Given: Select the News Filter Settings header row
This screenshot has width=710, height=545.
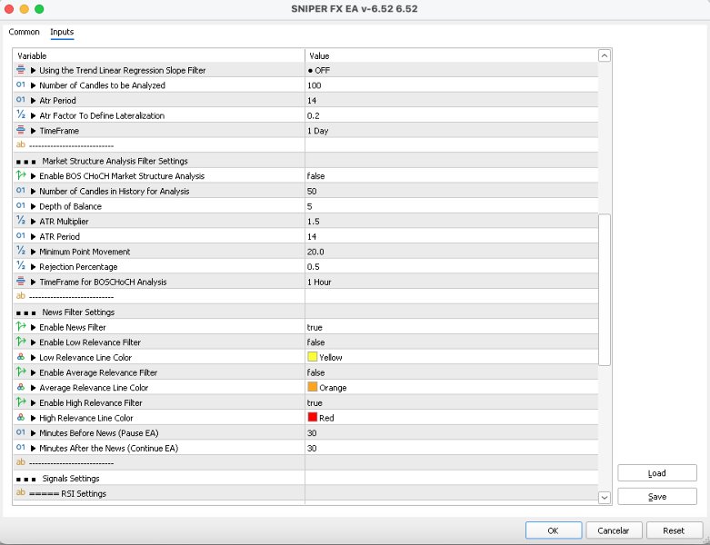Looking at the screenshot, I should point(305,312).
